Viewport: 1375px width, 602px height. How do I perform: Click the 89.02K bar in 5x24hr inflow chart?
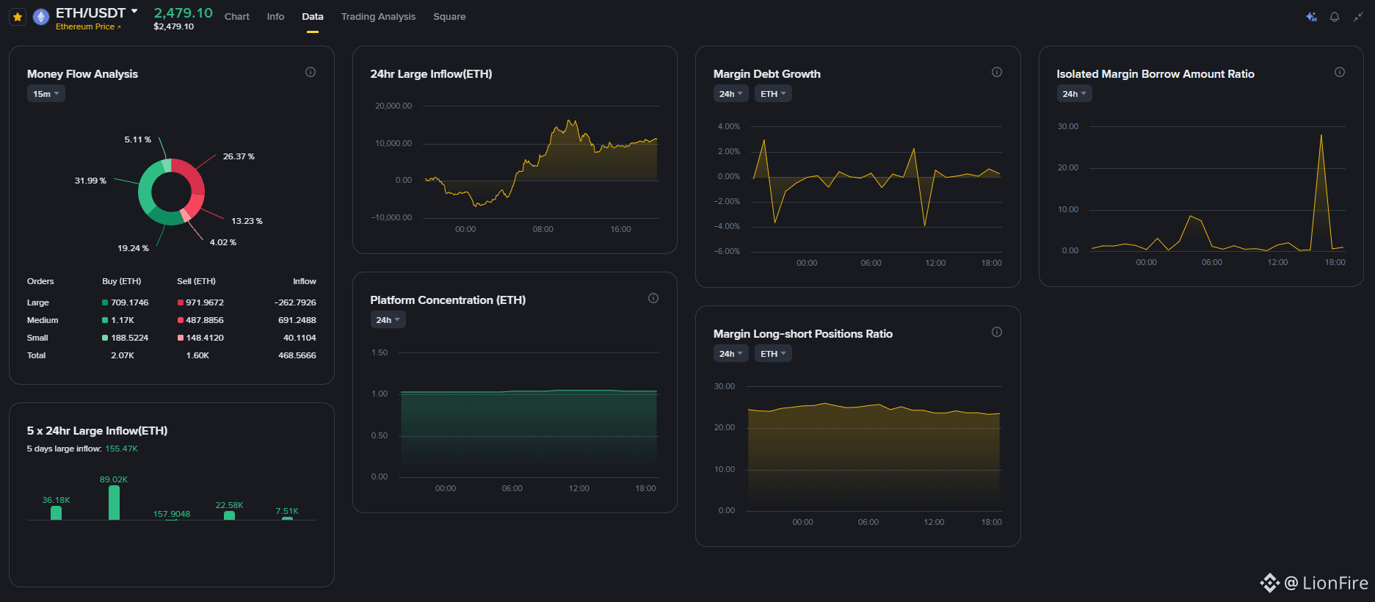coord(114,502)
